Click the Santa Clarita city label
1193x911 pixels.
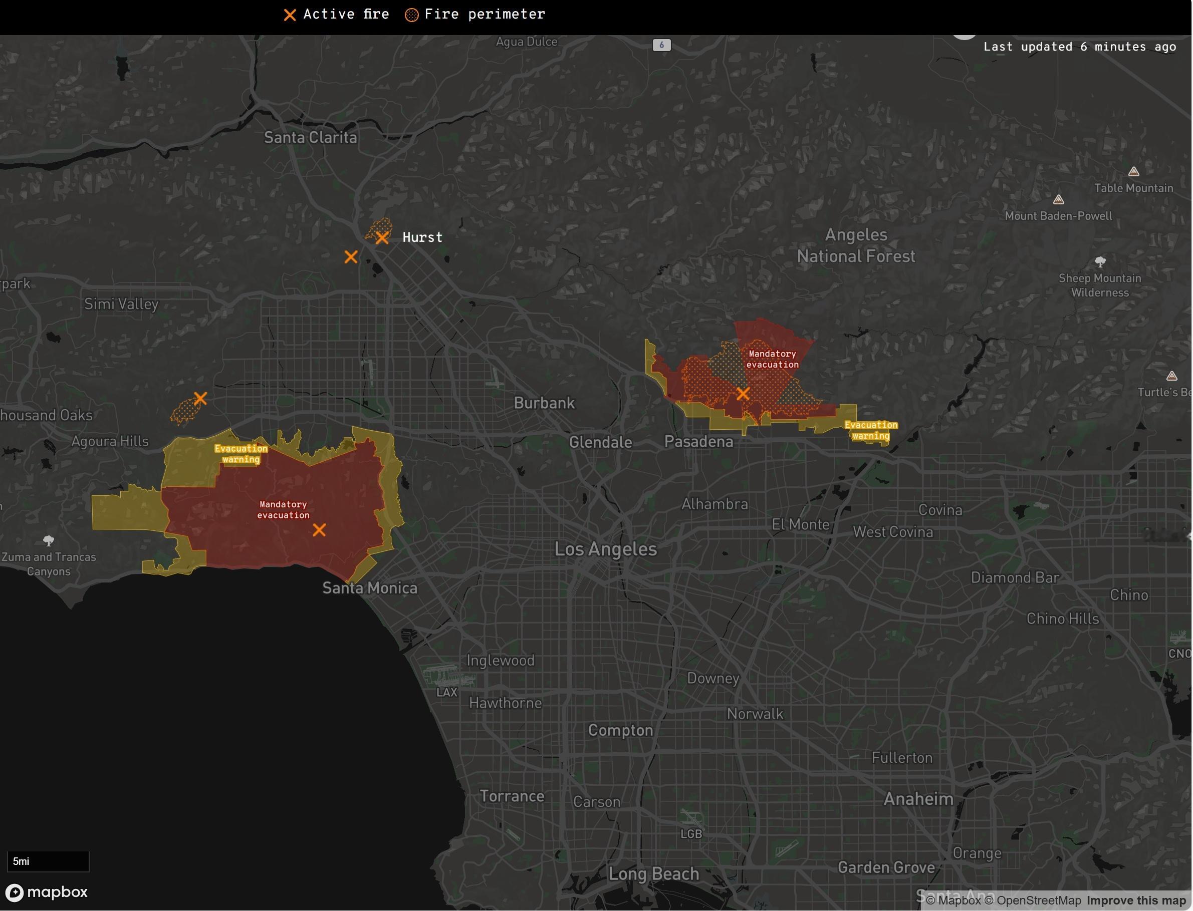(x=310, y=137)
